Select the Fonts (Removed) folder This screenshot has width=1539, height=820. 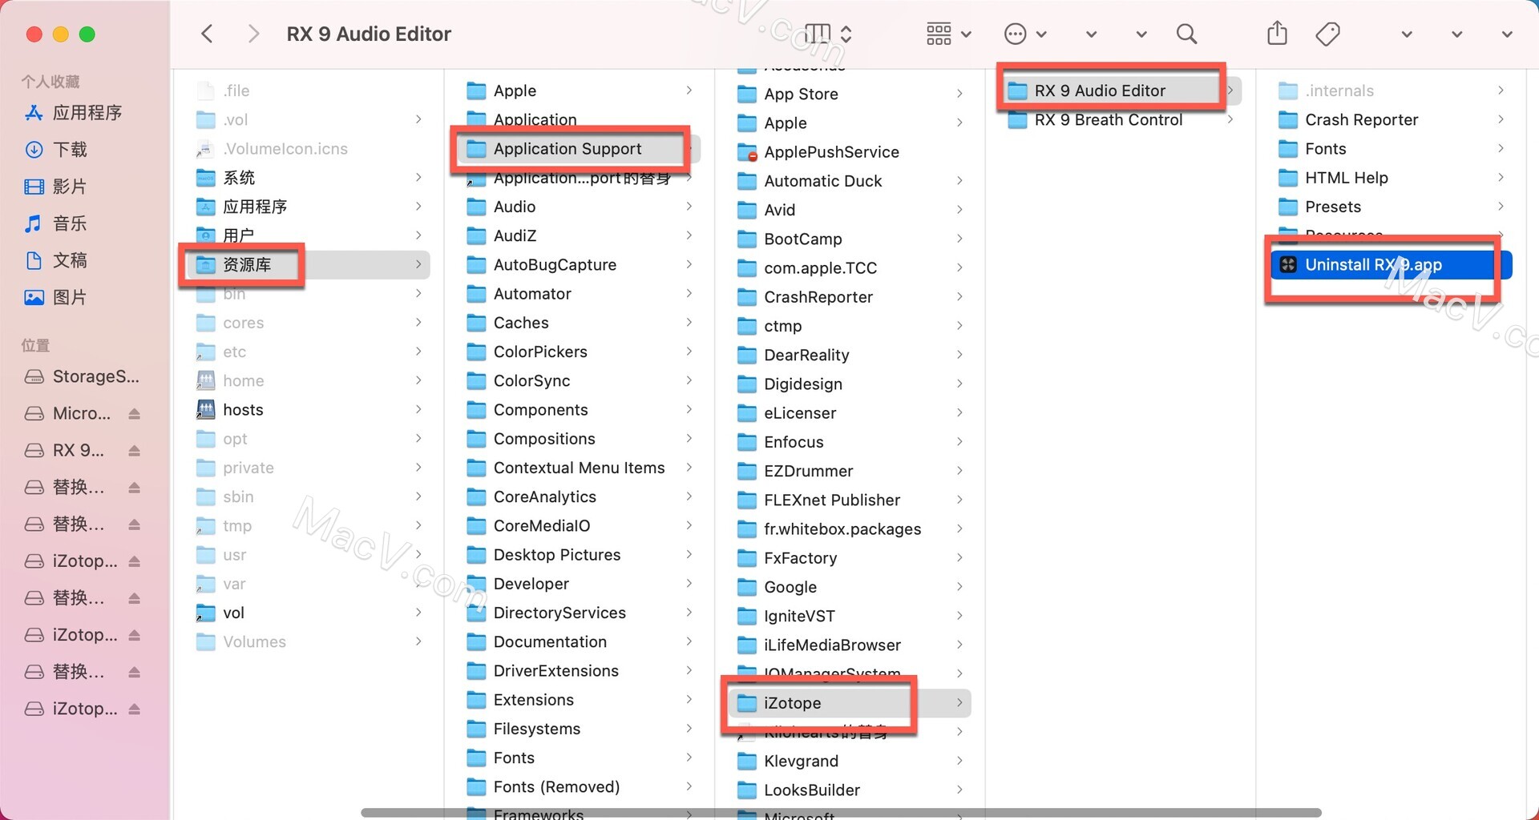tap(579, 787)
